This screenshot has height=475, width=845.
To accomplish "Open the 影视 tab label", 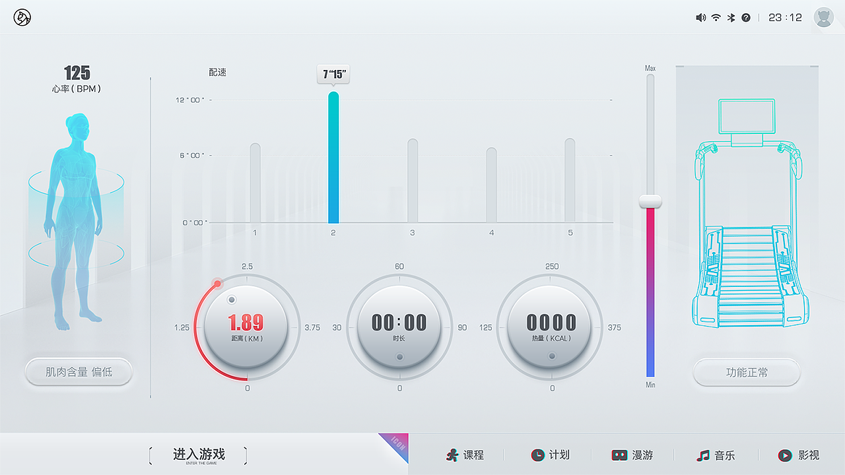I will coord(809,455).
